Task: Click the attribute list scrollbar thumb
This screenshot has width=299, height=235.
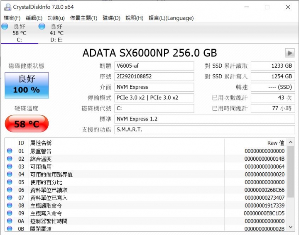Action: click(291, 172)
